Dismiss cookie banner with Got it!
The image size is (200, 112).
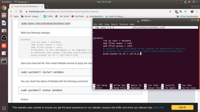click(182, 107)
